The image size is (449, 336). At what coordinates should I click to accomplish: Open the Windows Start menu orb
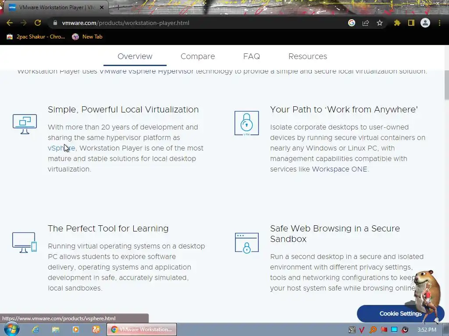coord(11,329)
